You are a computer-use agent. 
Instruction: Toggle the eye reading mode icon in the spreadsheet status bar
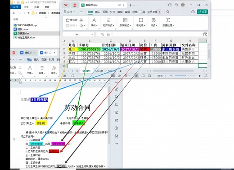click(119, 76)
